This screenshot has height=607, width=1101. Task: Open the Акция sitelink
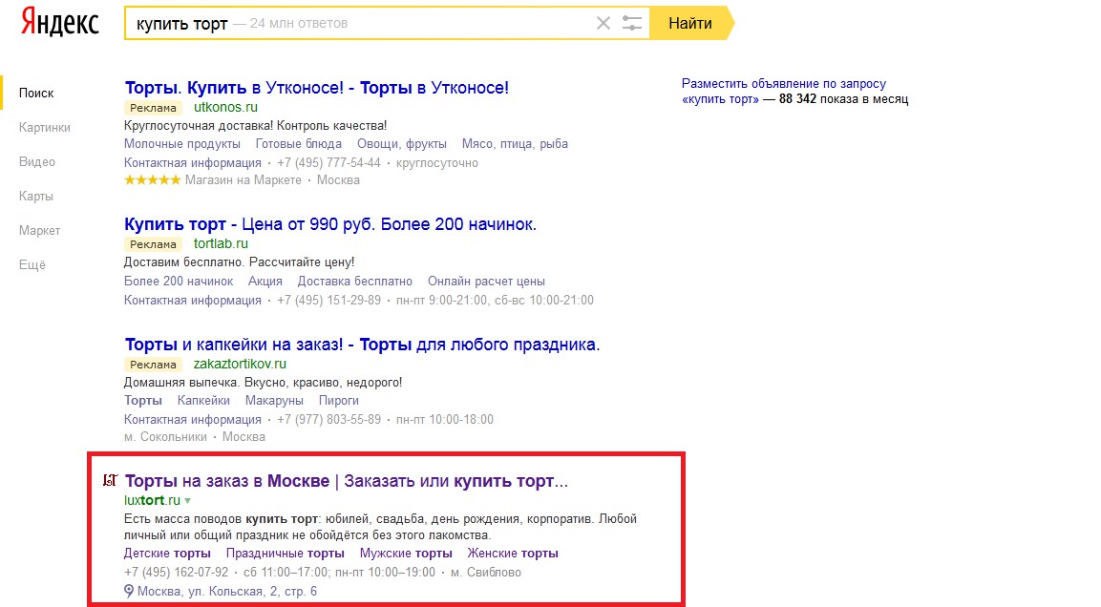(x=265, y=282)
